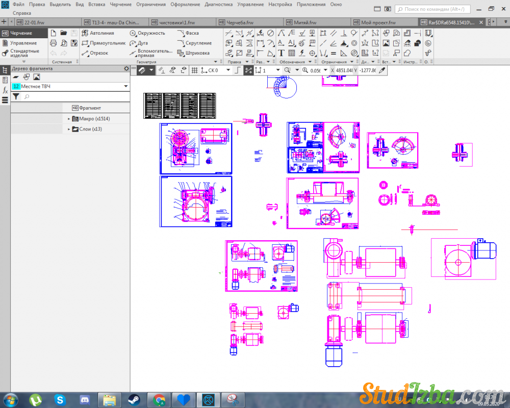Switch to the Управление toolbar set

coord(23,43)
